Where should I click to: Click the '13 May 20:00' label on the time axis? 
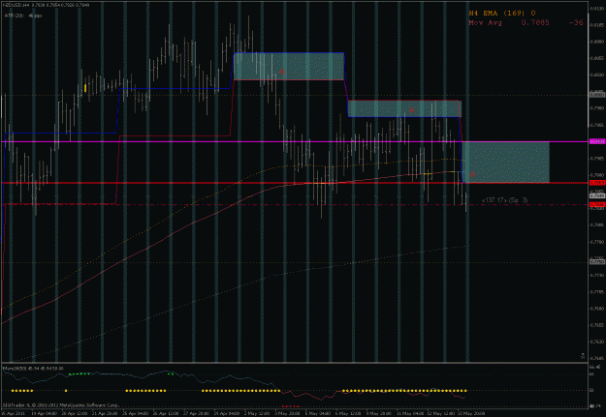[471, 413]
